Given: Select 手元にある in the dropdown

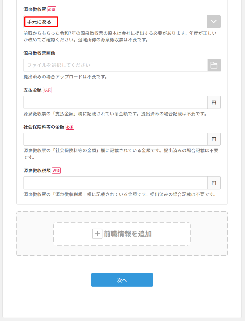Looking at the screenshot, I should pyautogui.click(x=41, y=21).
